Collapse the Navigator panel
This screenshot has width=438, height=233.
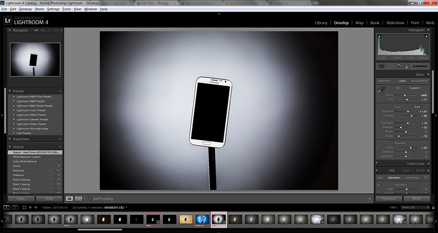[x=9, y=30]
